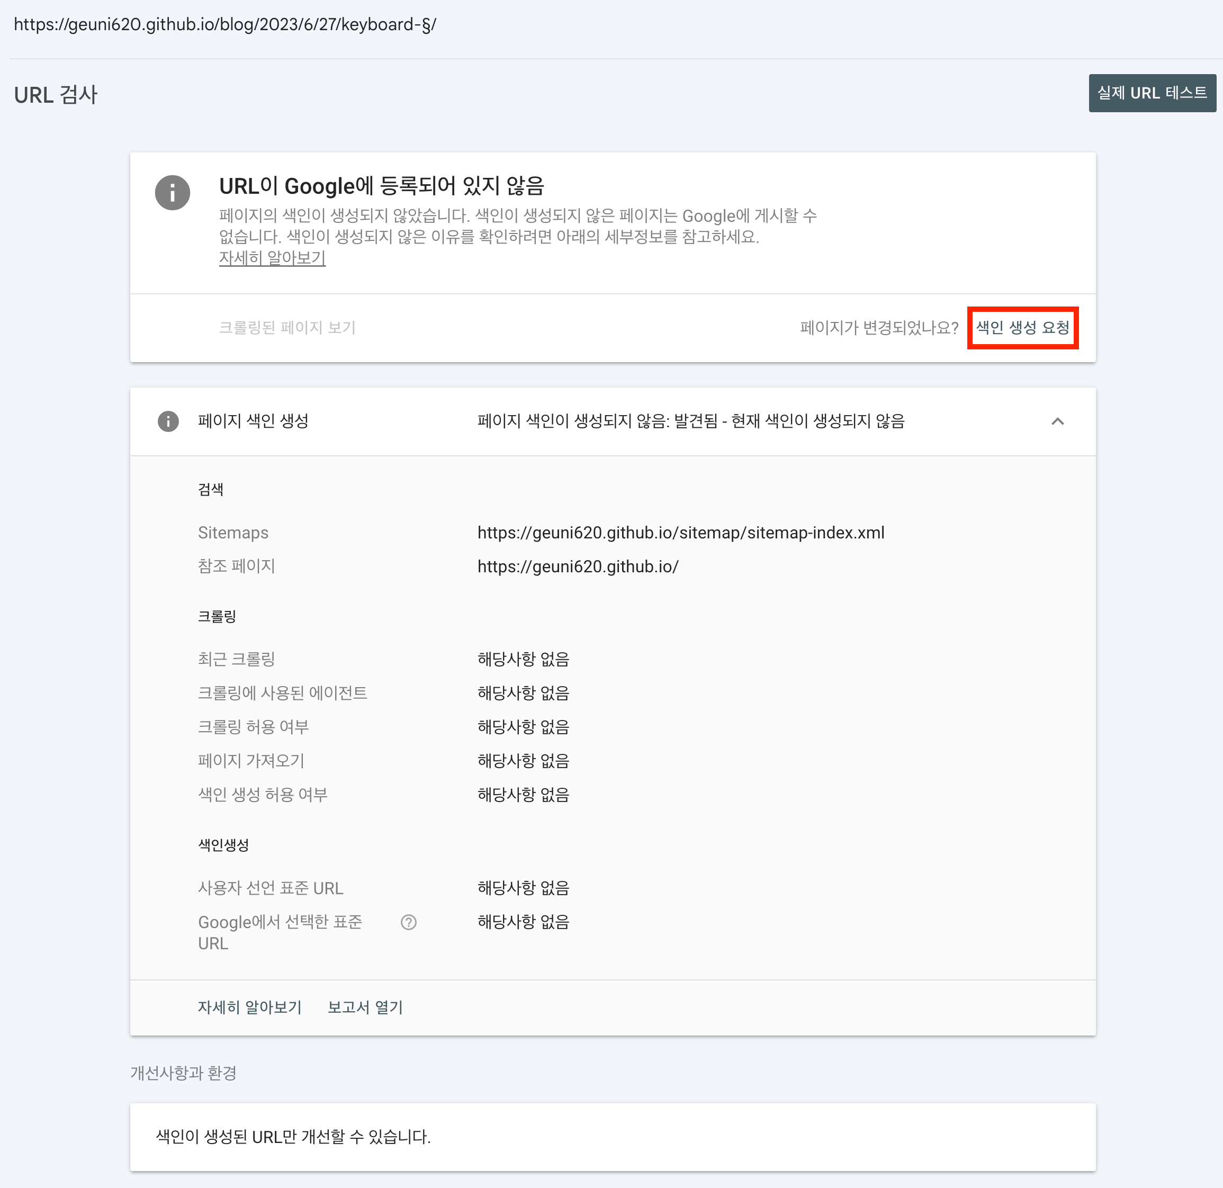Image resolution: width=1223 pixels, height=1188 pixels.
Task: Click the 페이지 가져오기 label
Action: pos(251,761)
